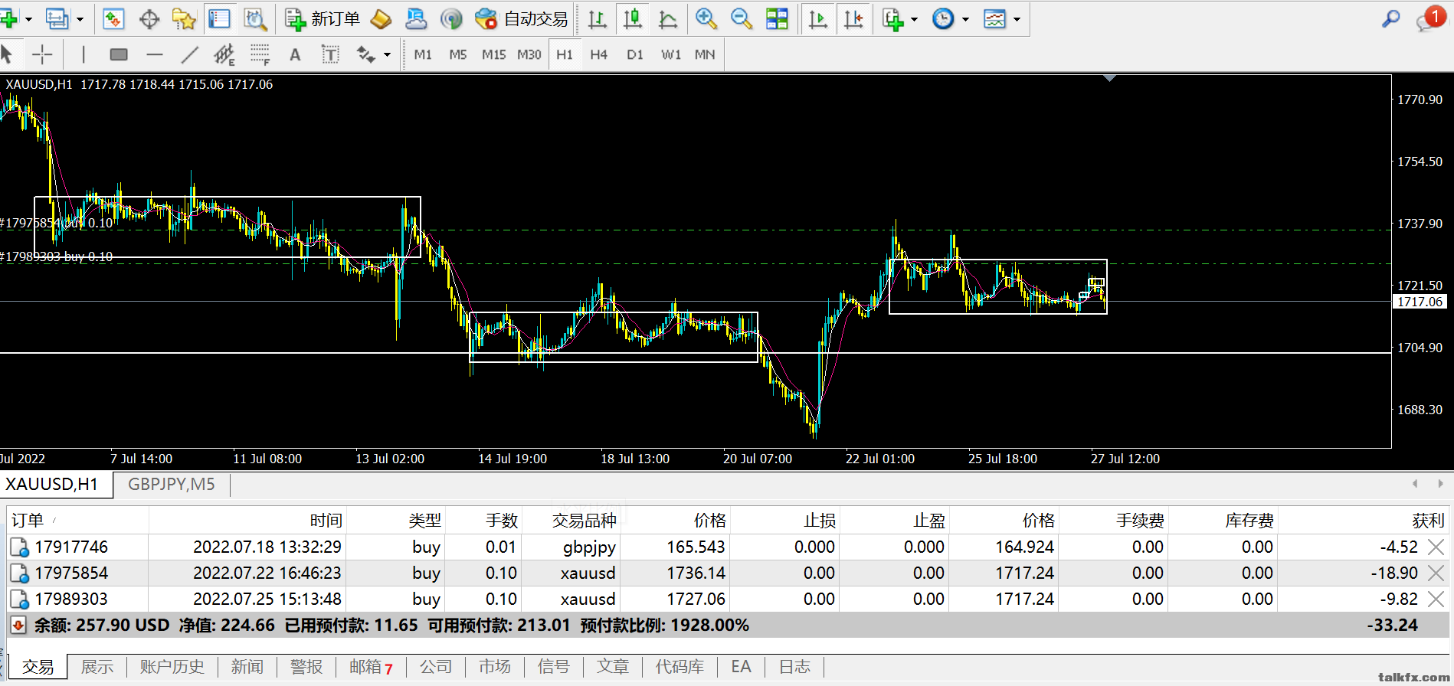Select the trendline tool
Screen dimensions: 1454x686
[189, 54]
